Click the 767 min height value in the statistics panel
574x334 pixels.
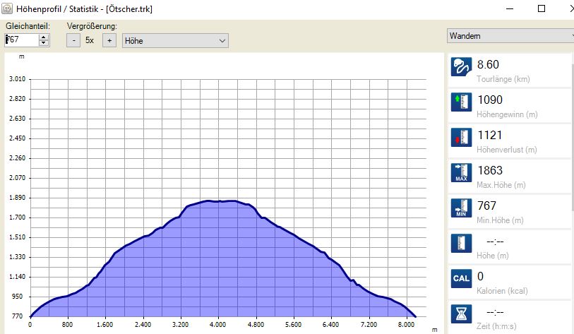(x=486, y=205)
